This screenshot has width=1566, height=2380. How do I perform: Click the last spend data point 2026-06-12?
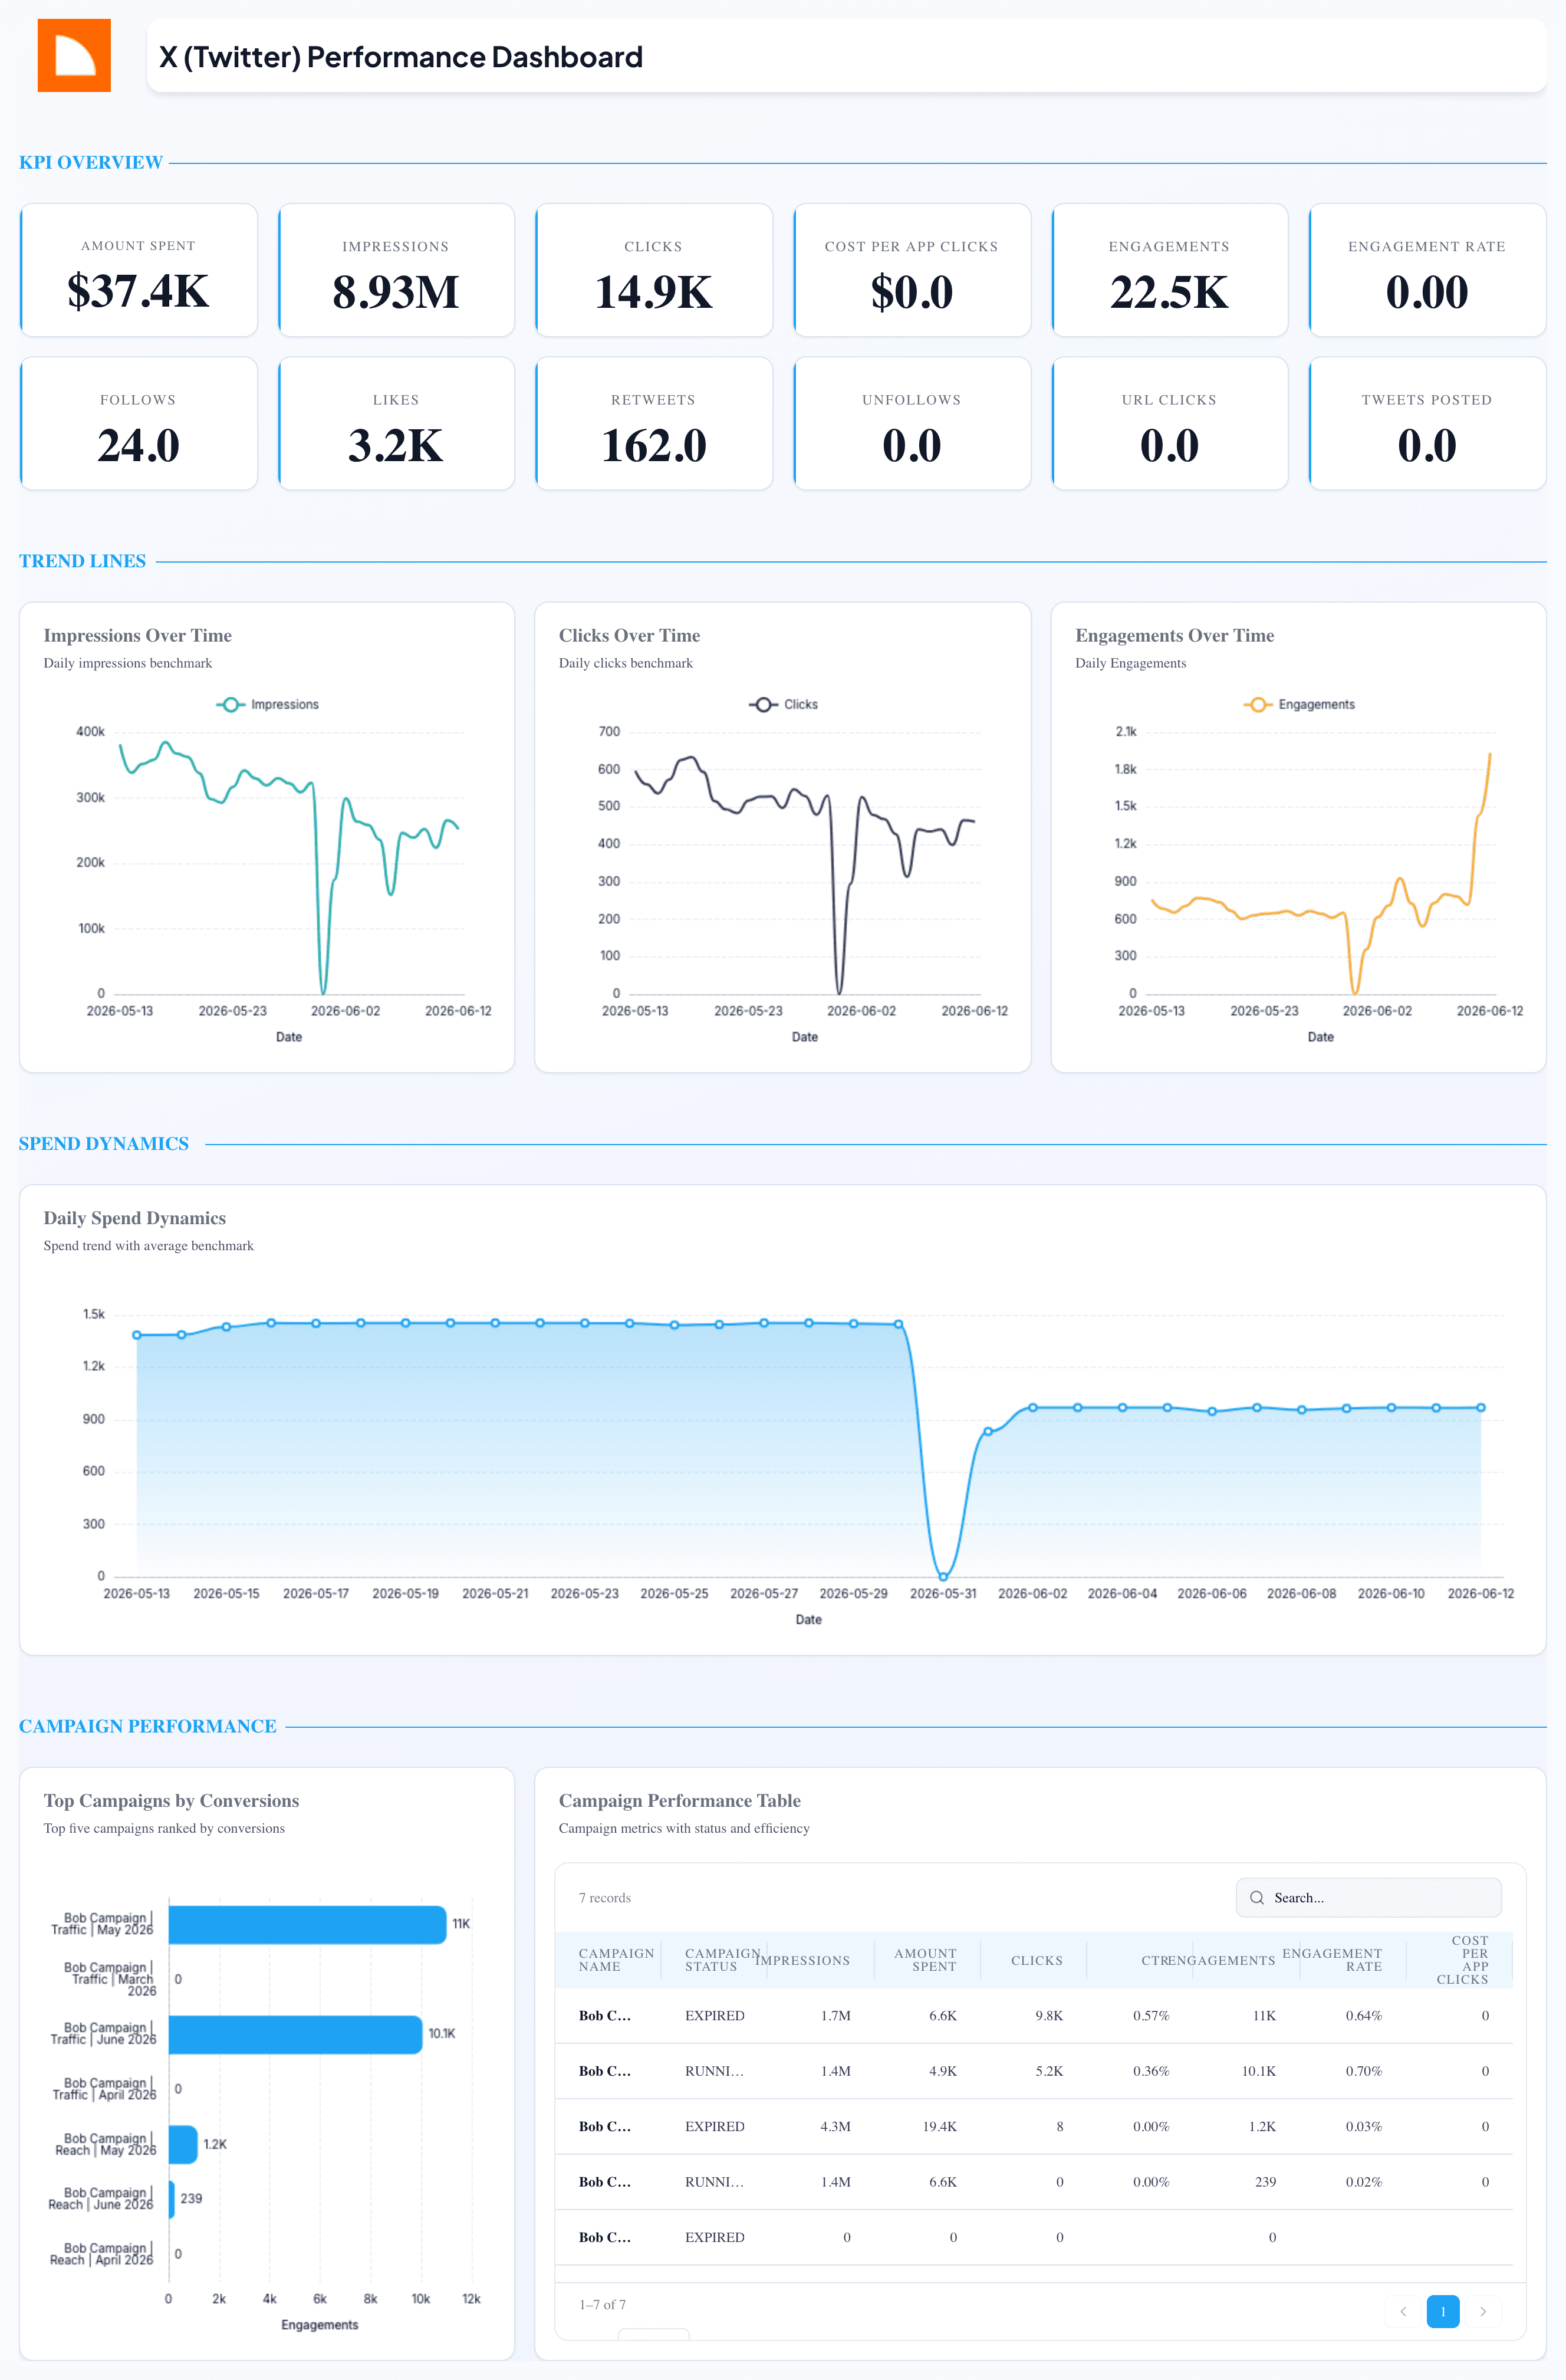pos(1481,1407)
